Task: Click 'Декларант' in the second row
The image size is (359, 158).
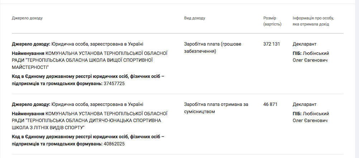Action: coord(304,104)
